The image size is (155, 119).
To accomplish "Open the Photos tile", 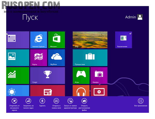I will [x=18, y=58].
